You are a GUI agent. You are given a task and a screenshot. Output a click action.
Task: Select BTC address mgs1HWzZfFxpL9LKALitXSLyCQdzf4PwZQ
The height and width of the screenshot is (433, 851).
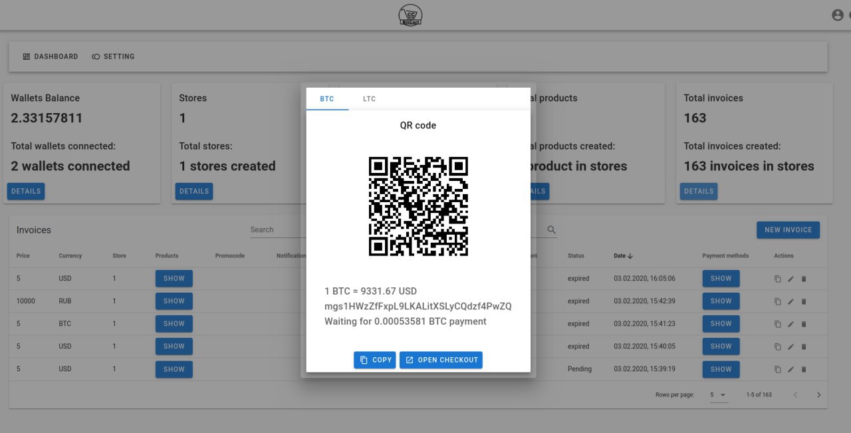pyautogui.click(x=418, y=306)
